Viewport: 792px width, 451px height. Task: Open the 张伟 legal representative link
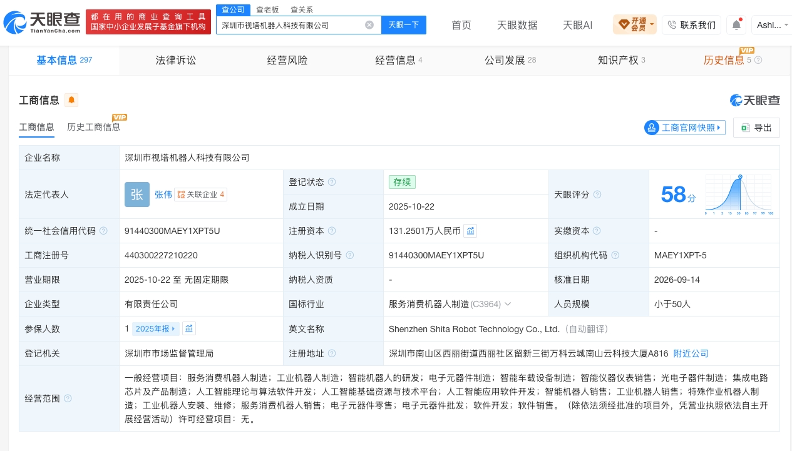click(163, 195)
